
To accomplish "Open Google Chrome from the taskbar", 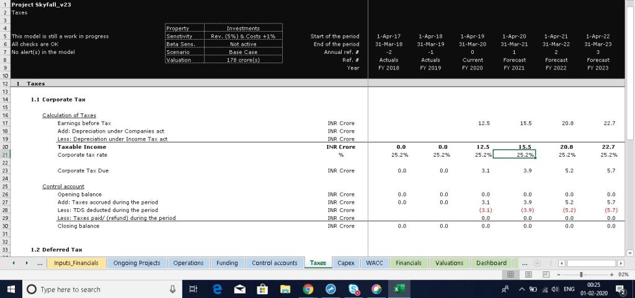I will tap(308, 289).
